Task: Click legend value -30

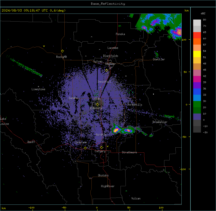Action: point(205,133)
